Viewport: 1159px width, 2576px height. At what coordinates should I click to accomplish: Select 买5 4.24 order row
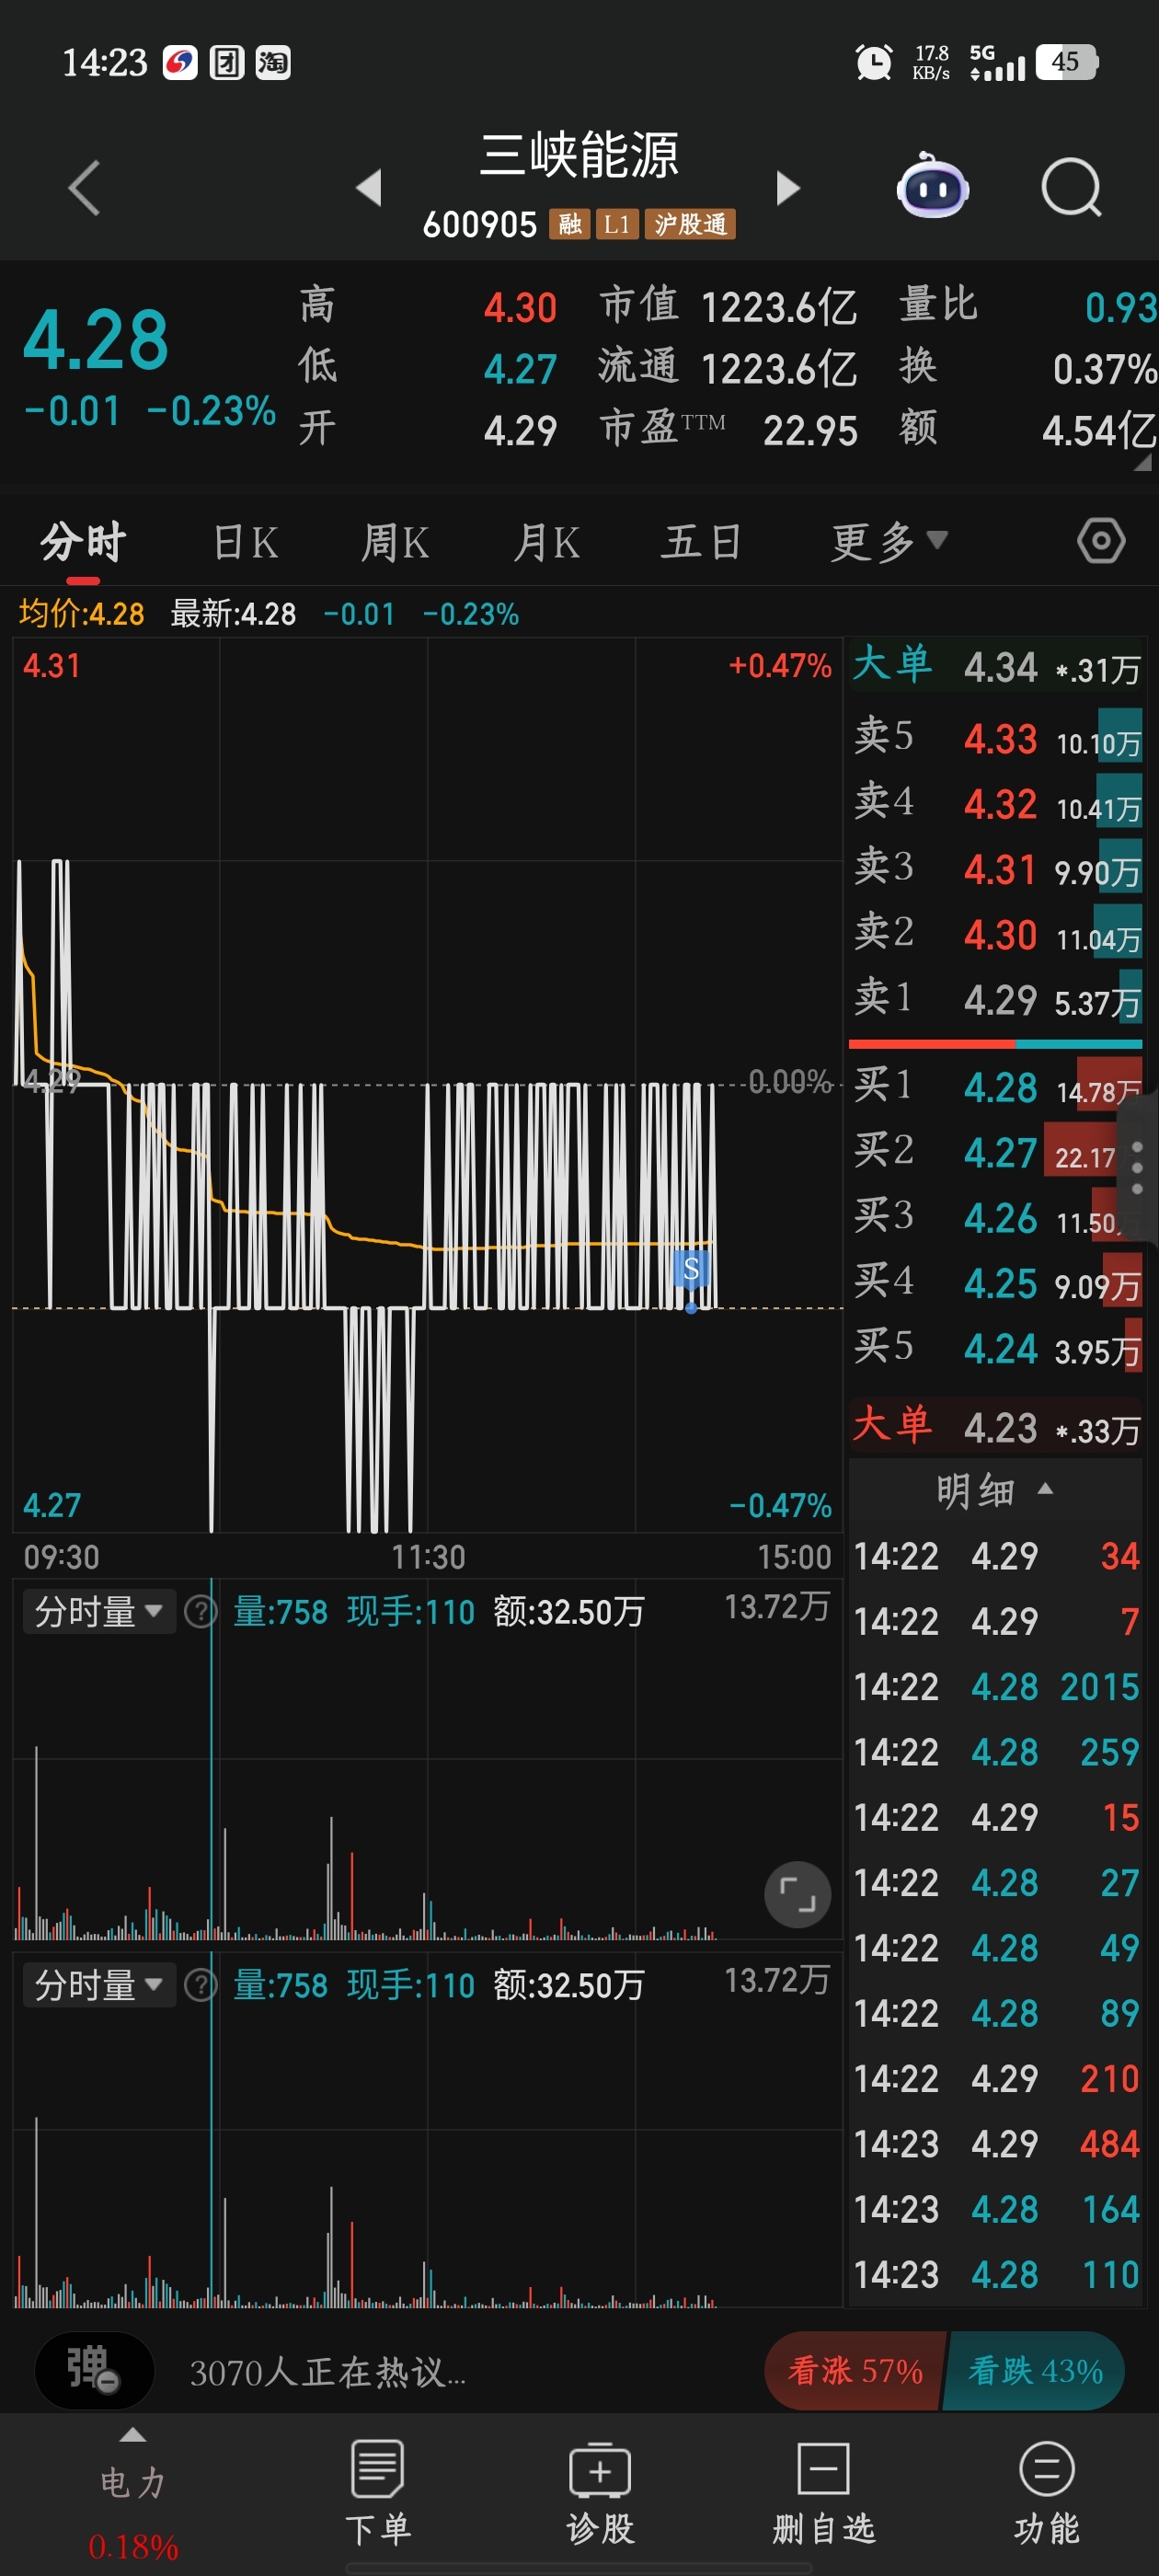coord(995,1349)
